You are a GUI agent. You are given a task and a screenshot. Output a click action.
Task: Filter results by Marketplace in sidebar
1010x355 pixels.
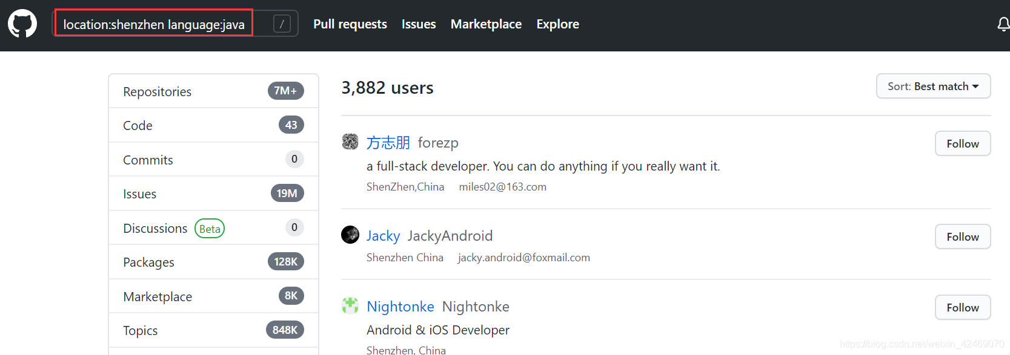coord(213,296)
